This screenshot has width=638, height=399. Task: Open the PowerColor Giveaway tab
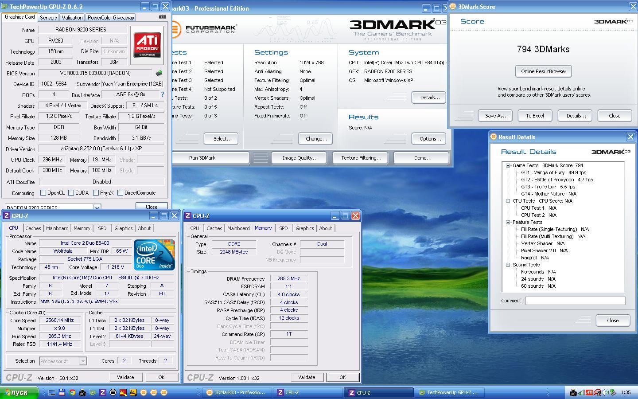click(x=110, y=18)
